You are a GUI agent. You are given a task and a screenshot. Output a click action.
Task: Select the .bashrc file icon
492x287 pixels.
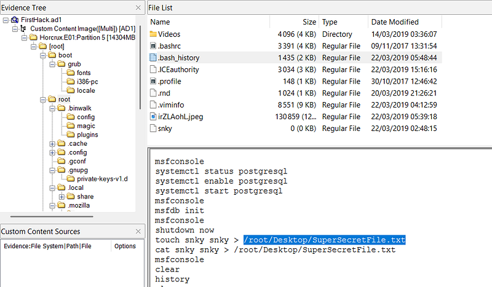pos(153,46)
